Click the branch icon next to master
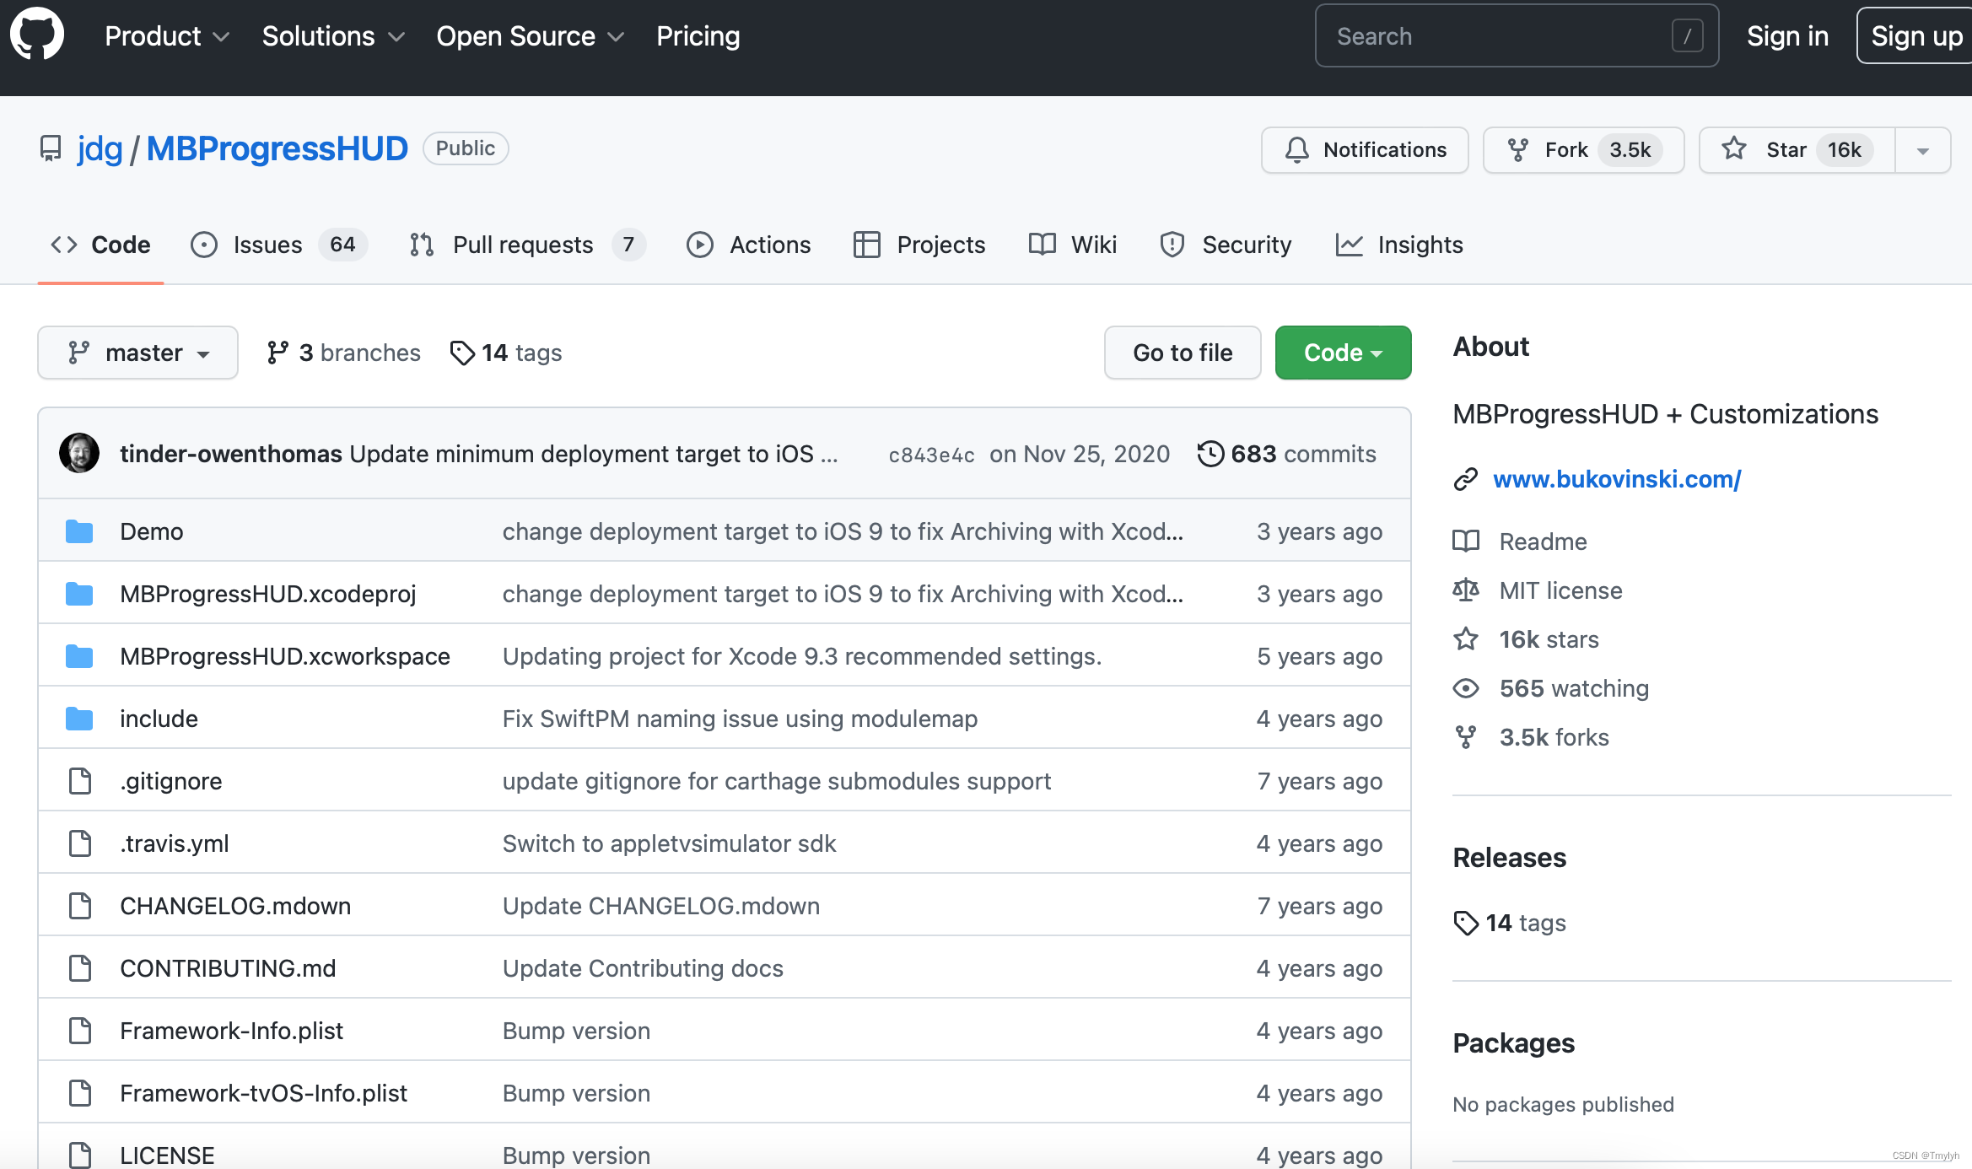Screen dimensions: 1972x1169 (x=79, y=352)
